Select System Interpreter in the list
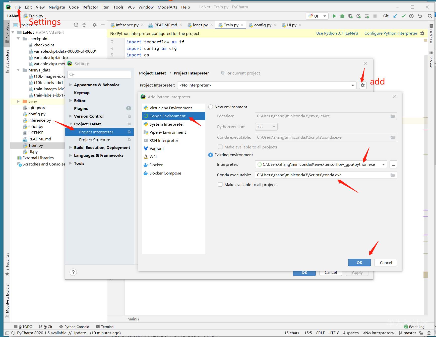The width and height of the screenshot is (436, 337). 174,124
